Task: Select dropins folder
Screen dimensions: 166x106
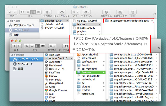Action: pyautogui.click(x=91, y=65)
